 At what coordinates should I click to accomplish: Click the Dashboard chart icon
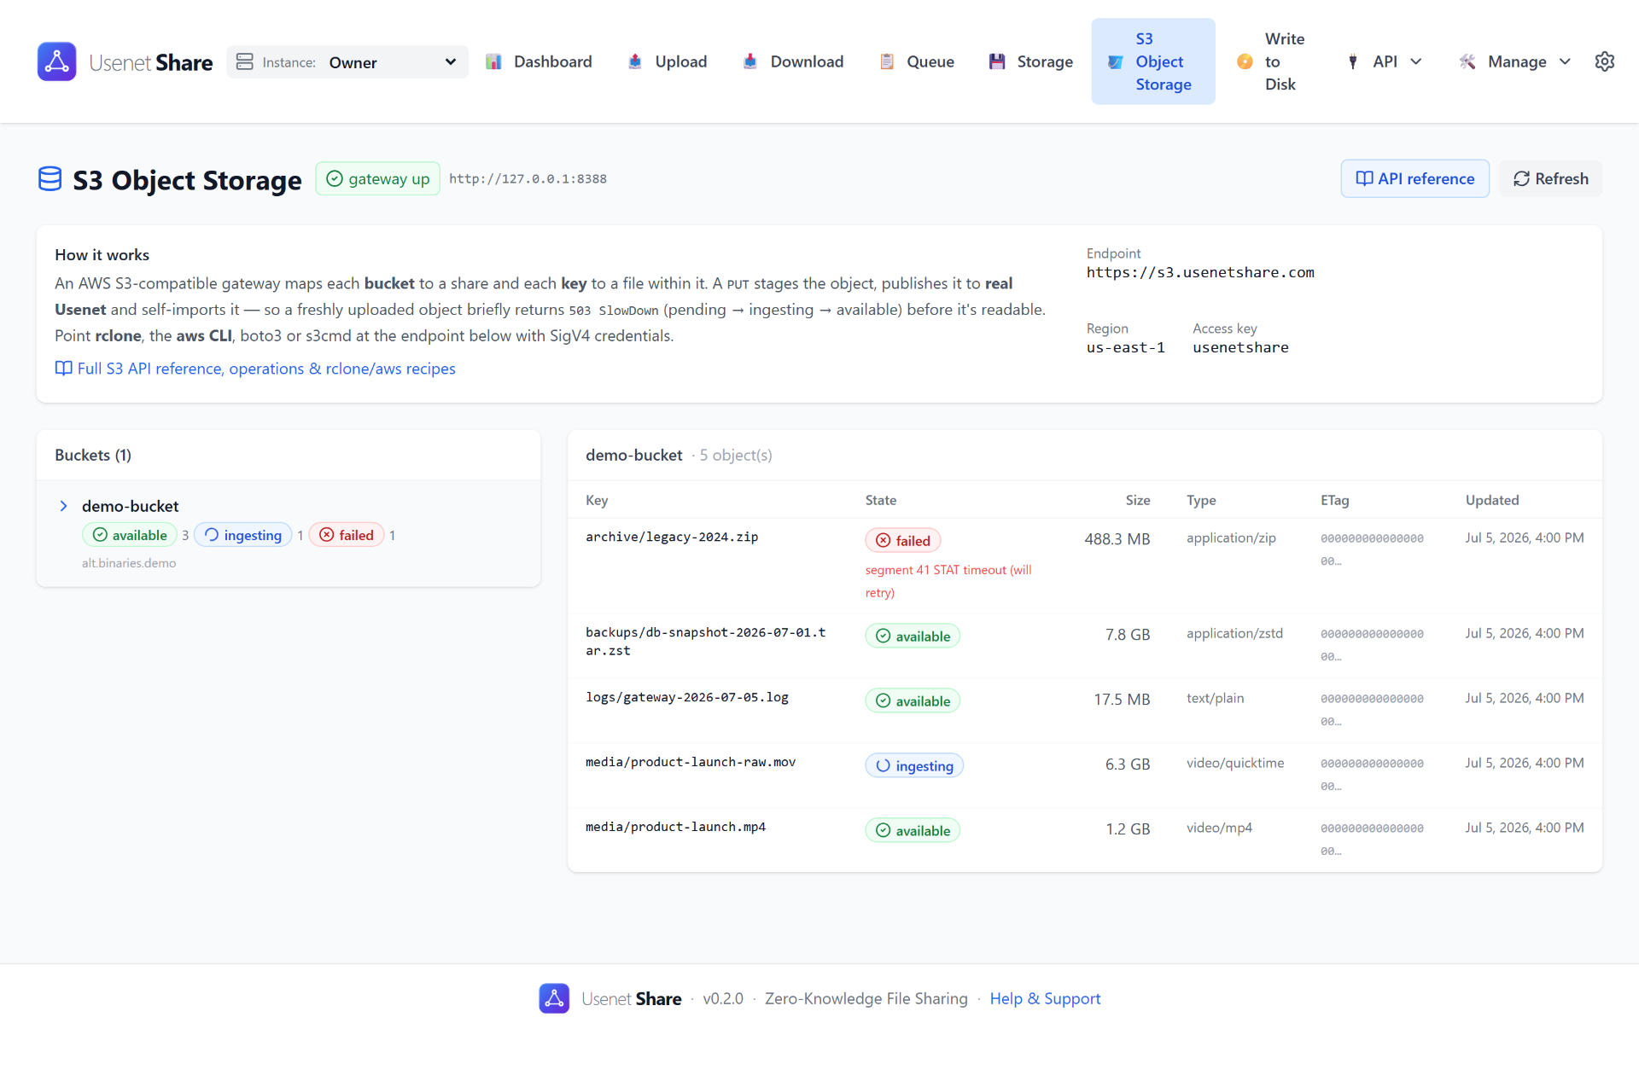coord(493,61)
